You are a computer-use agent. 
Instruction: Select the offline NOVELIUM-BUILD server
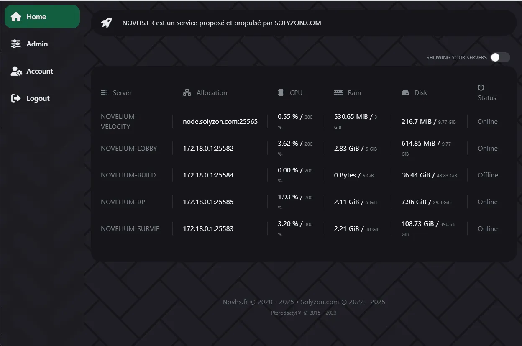pyautogui.click(x=128, y=175)
